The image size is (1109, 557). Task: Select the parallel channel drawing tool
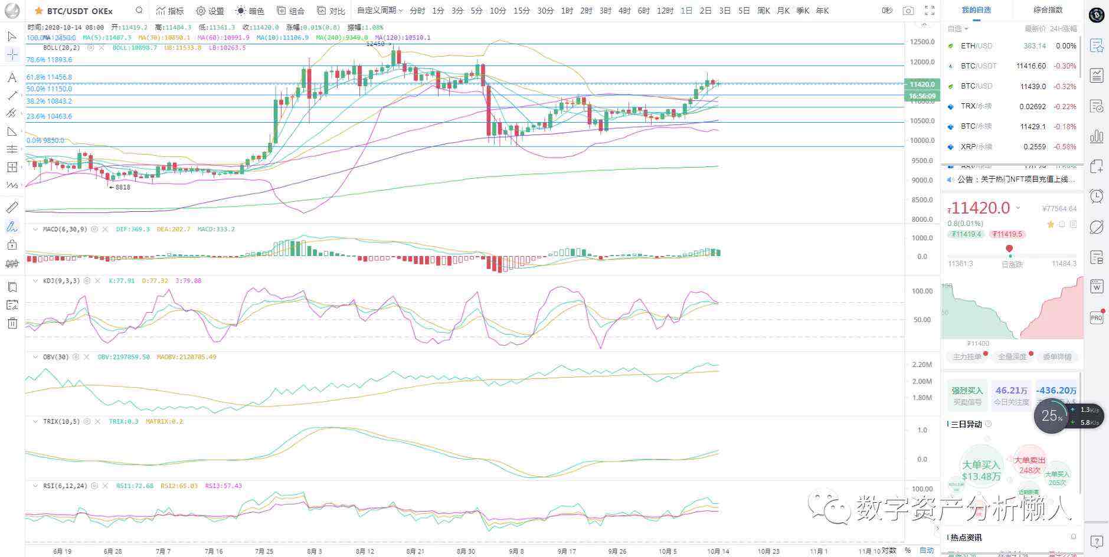click(x=12, y=113)
